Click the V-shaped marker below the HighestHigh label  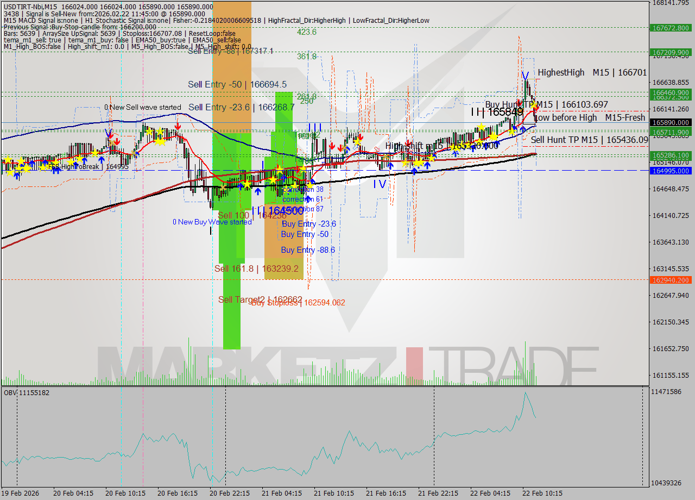click(x=526, y=74)
